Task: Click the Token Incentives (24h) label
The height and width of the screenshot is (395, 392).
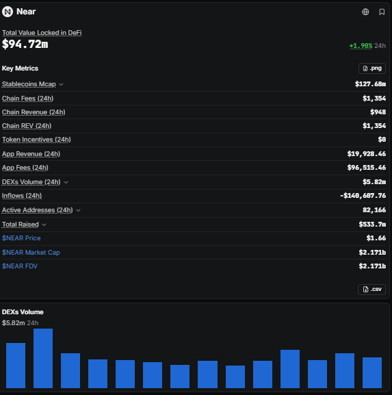Action: coord(36,140)
